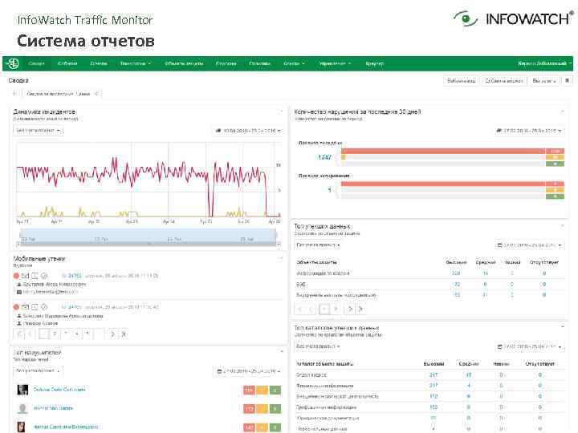Open date range dropdown in Топ каталогов panel

(529, 346)
